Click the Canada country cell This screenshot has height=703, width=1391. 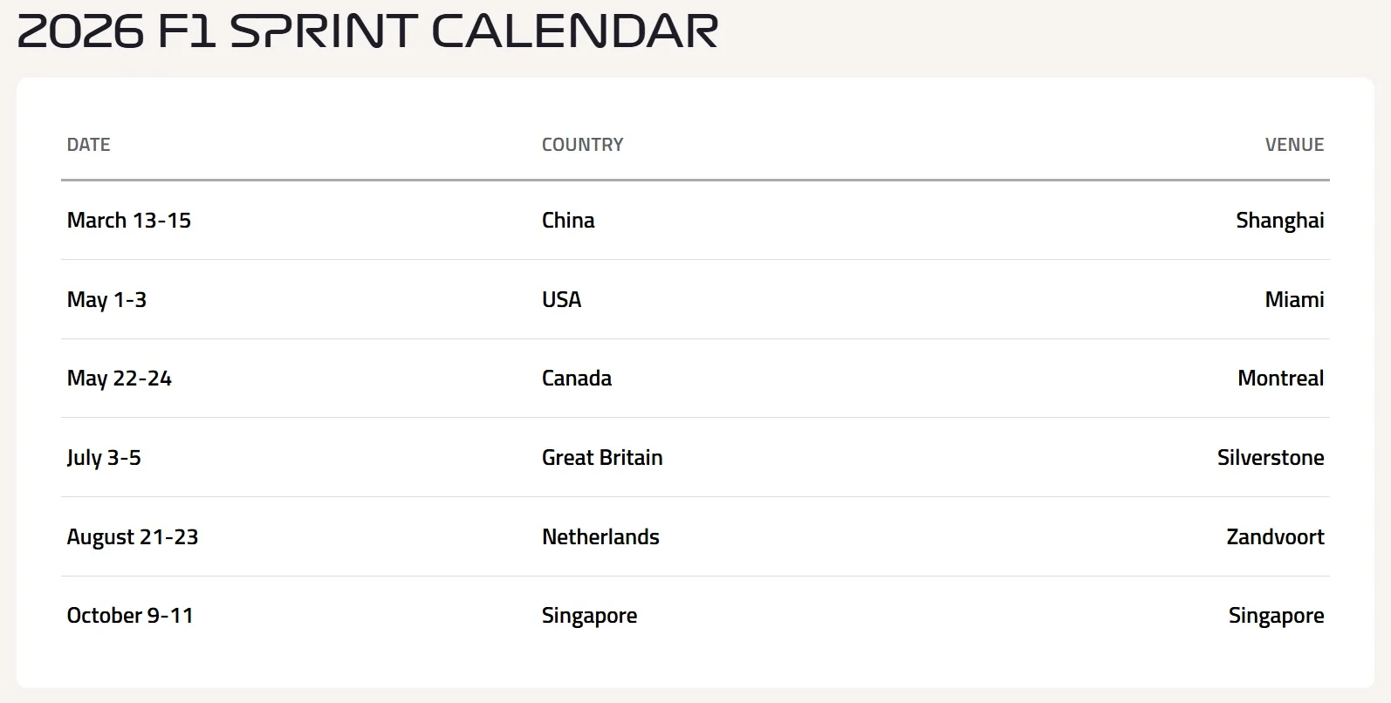tap(577, 379)
